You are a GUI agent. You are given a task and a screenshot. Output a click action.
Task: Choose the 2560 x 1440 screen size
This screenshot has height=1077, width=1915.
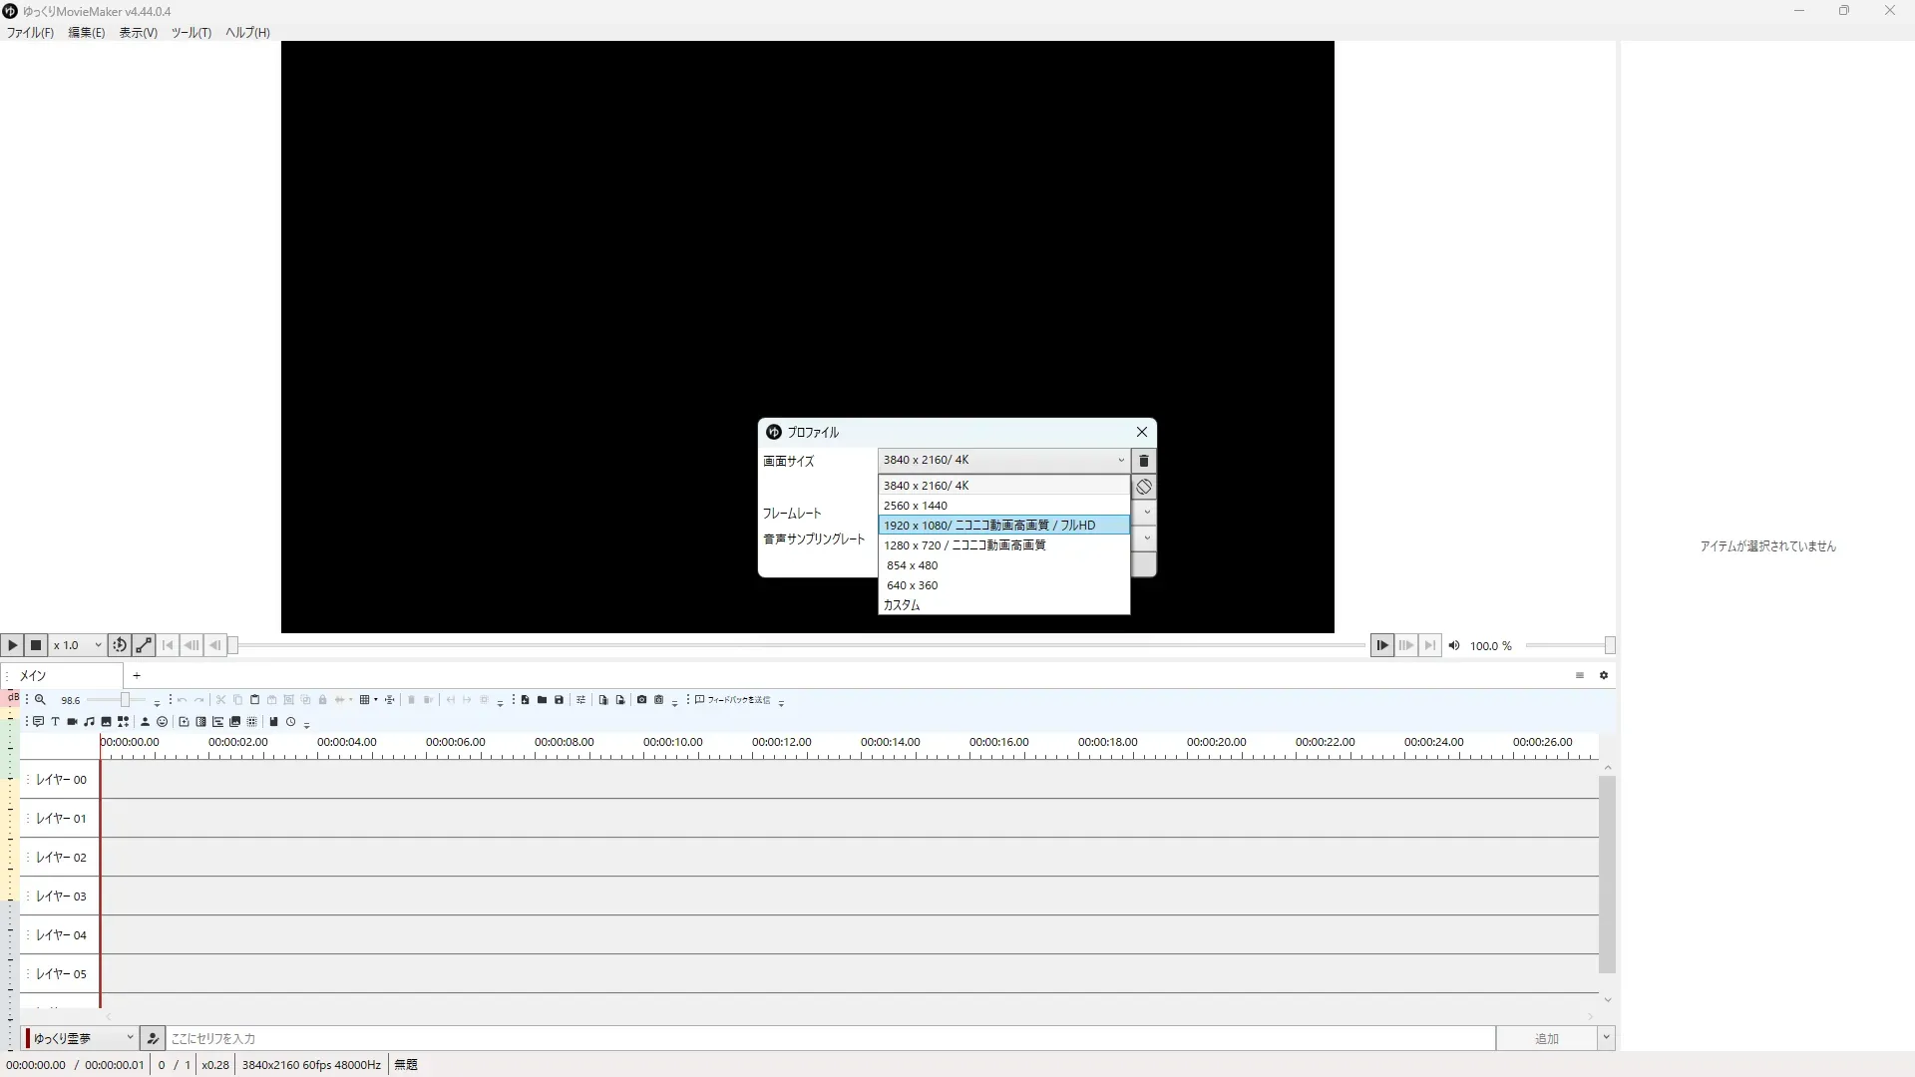[x=1002, y=506]
